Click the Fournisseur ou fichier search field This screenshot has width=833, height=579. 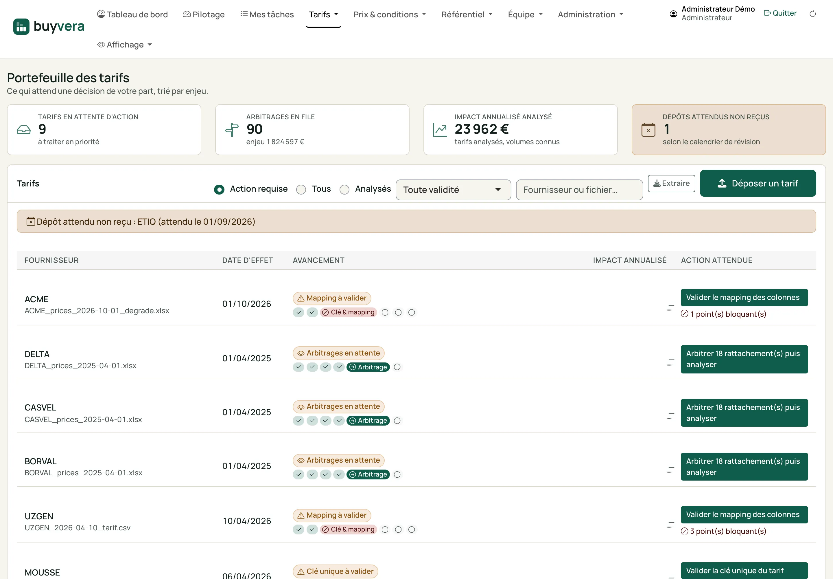[x=579, y=190]
